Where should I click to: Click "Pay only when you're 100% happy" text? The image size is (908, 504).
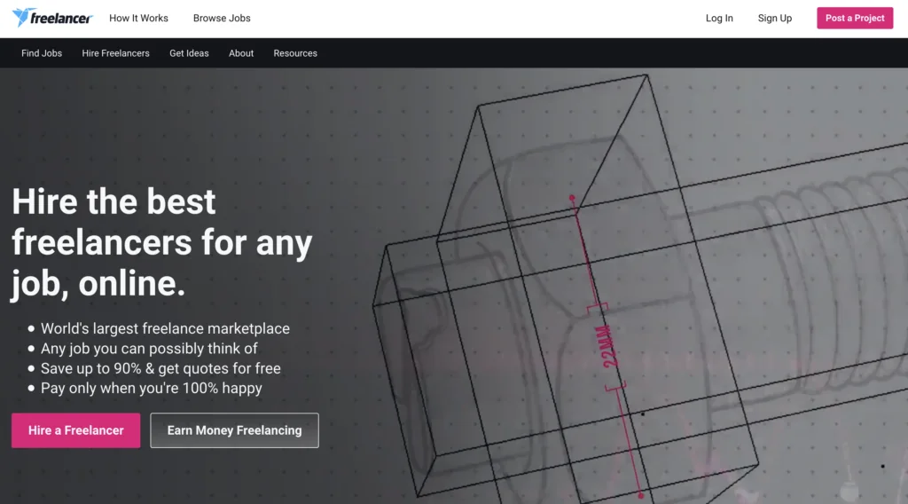click(x=151, y=388)
